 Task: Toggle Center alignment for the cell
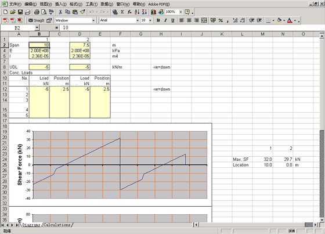point(189,20)
